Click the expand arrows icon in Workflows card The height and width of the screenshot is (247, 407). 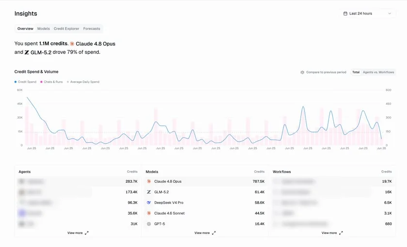[341, 233]
